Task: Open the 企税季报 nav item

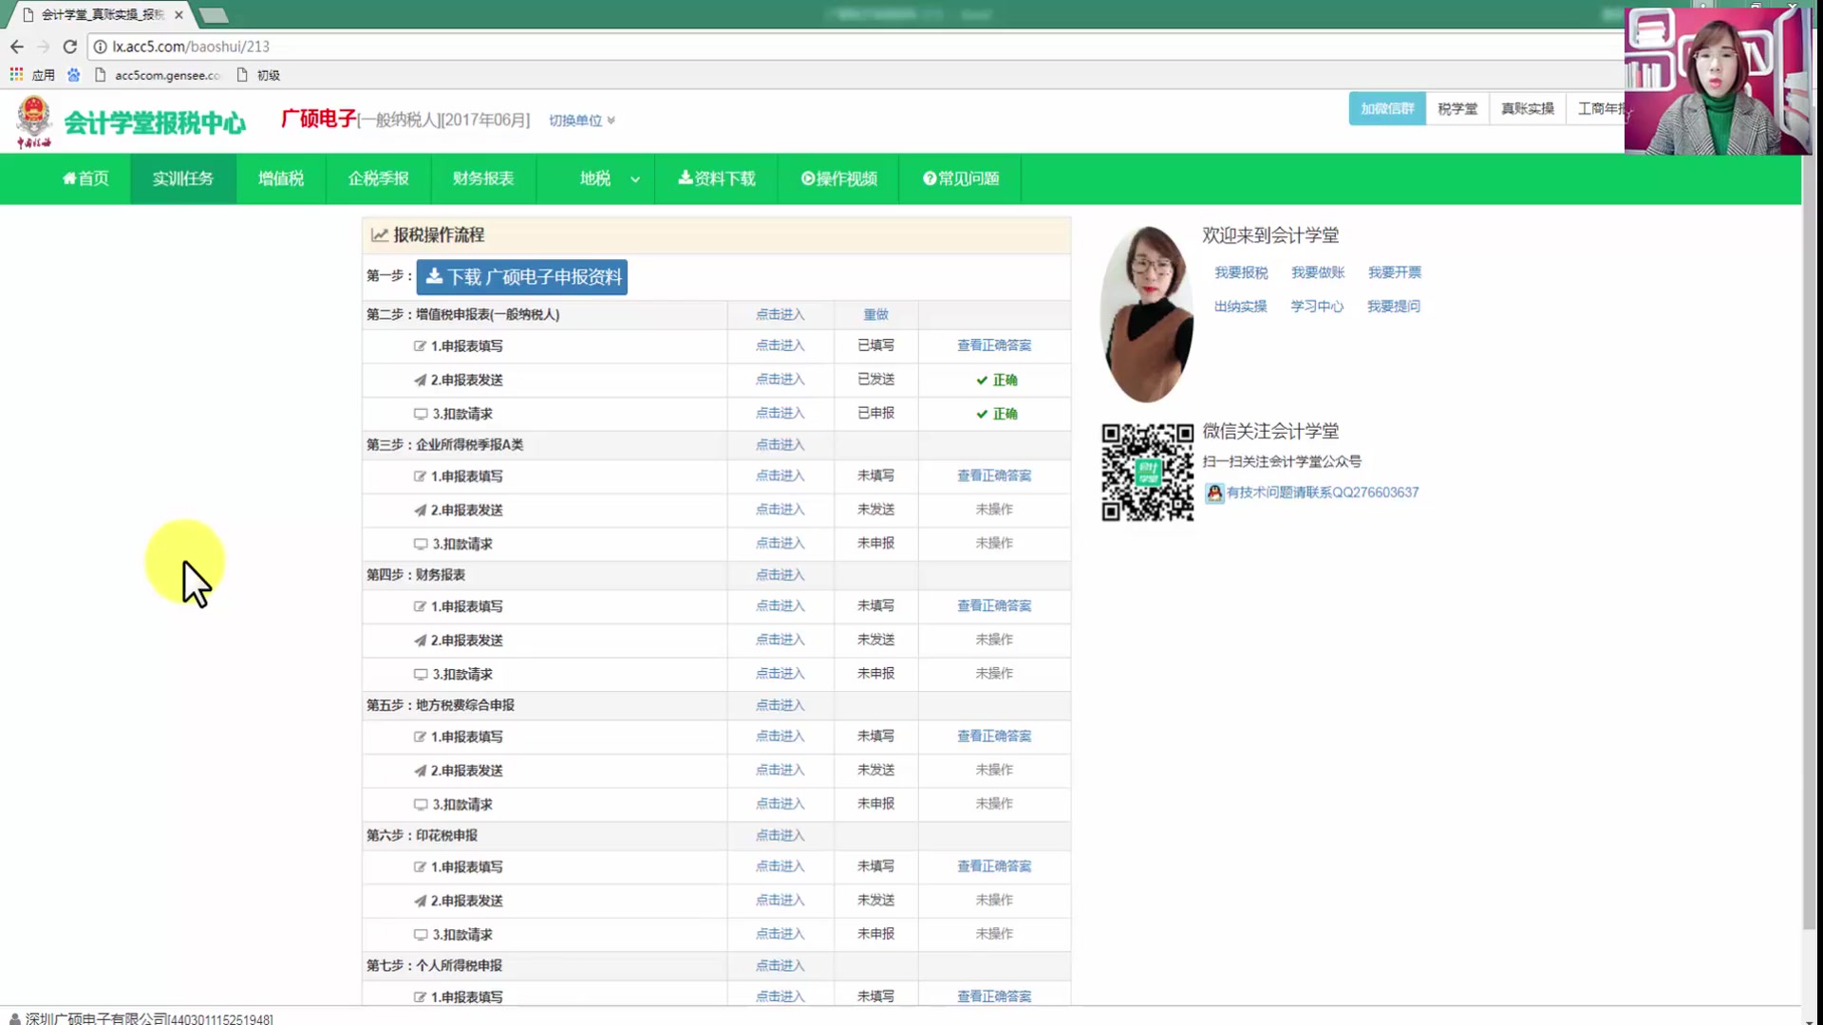Action: click(378, 178)
